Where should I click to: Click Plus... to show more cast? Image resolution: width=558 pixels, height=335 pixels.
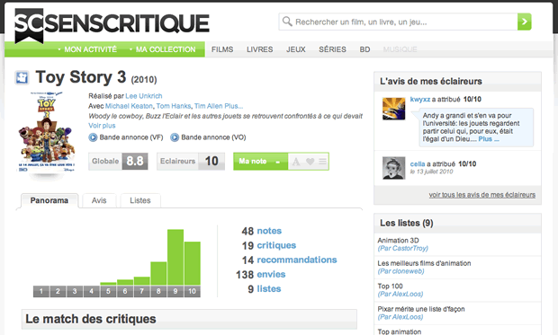click(234, 106)
